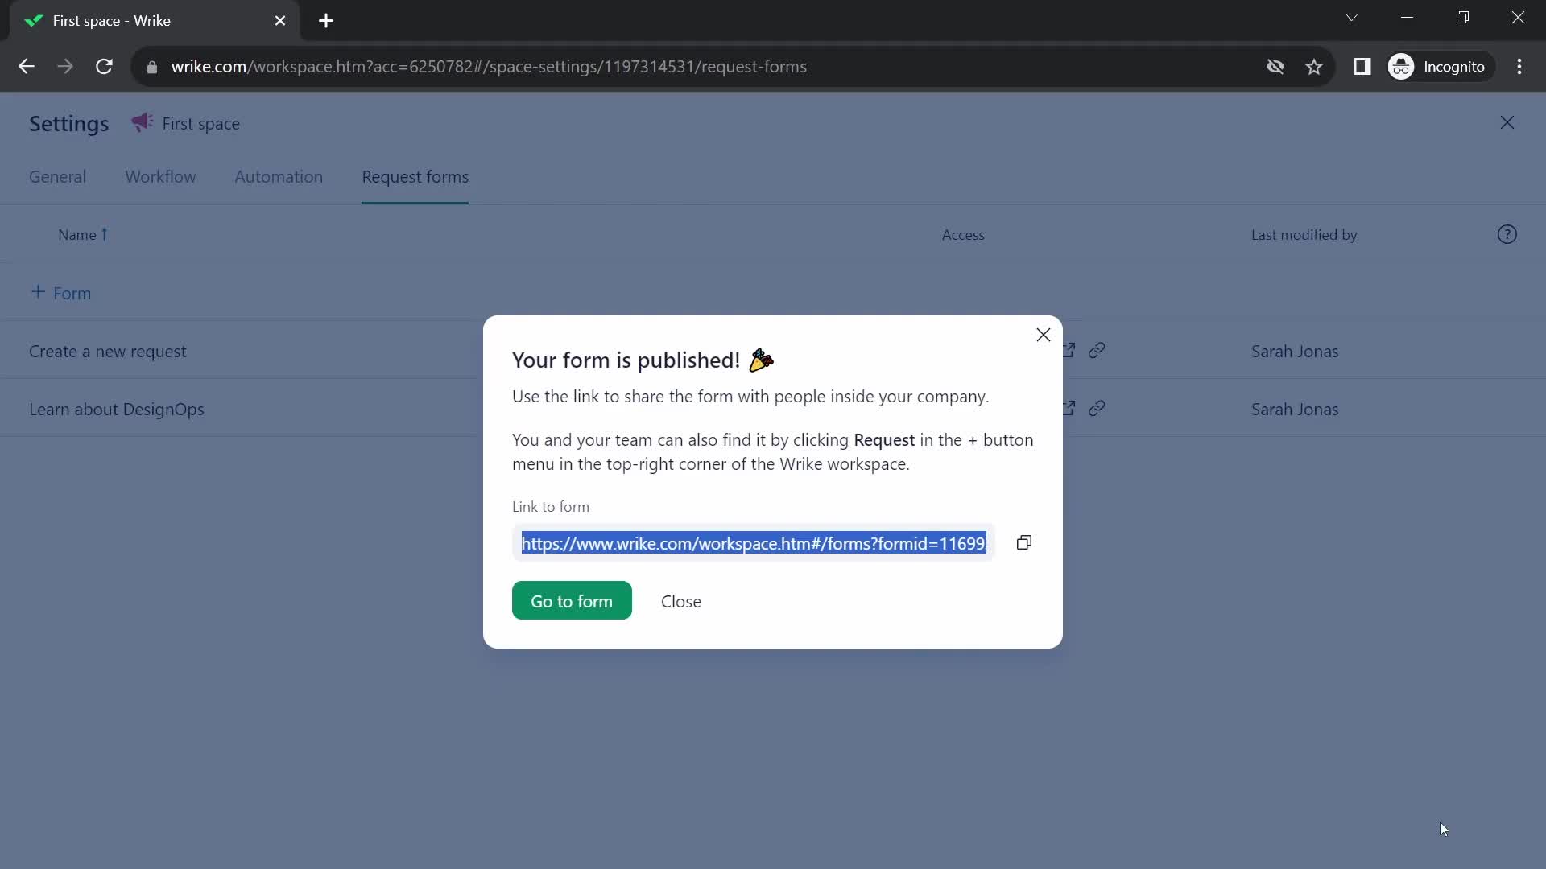Open Chrome's three-dot menu
Viewport: 1546px width, 869px height.
point(1519,67)
